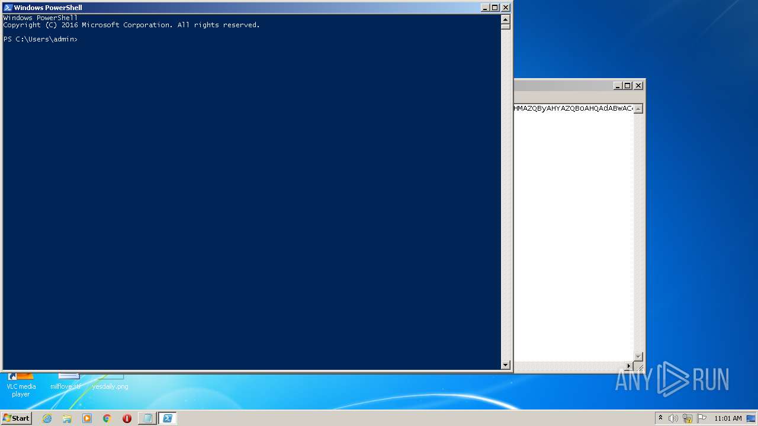Open Windows Explorer from taskbar
The image size is (758, 426).
(67, 418)
